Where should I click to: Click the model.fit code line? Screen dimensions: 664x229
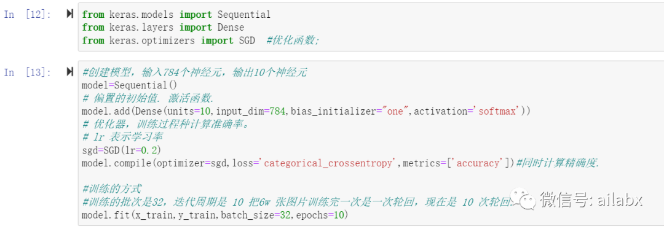(215, 215)
